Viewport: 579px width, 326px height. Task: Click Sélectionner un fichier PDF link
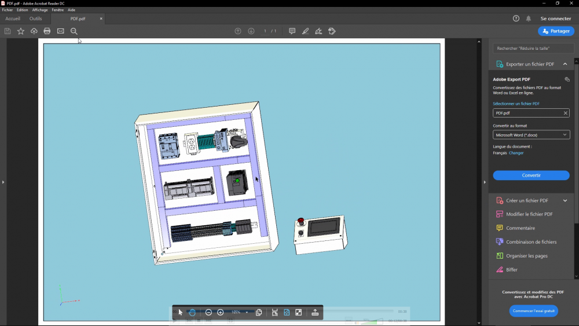tap(516, 104)
